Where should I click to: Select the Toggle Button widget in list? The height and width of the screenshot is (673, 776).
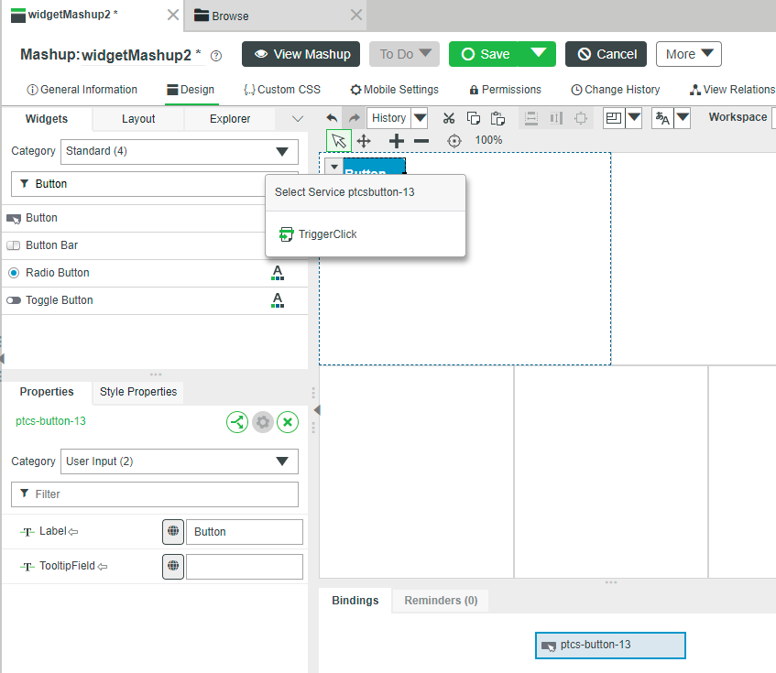(59, 300)
